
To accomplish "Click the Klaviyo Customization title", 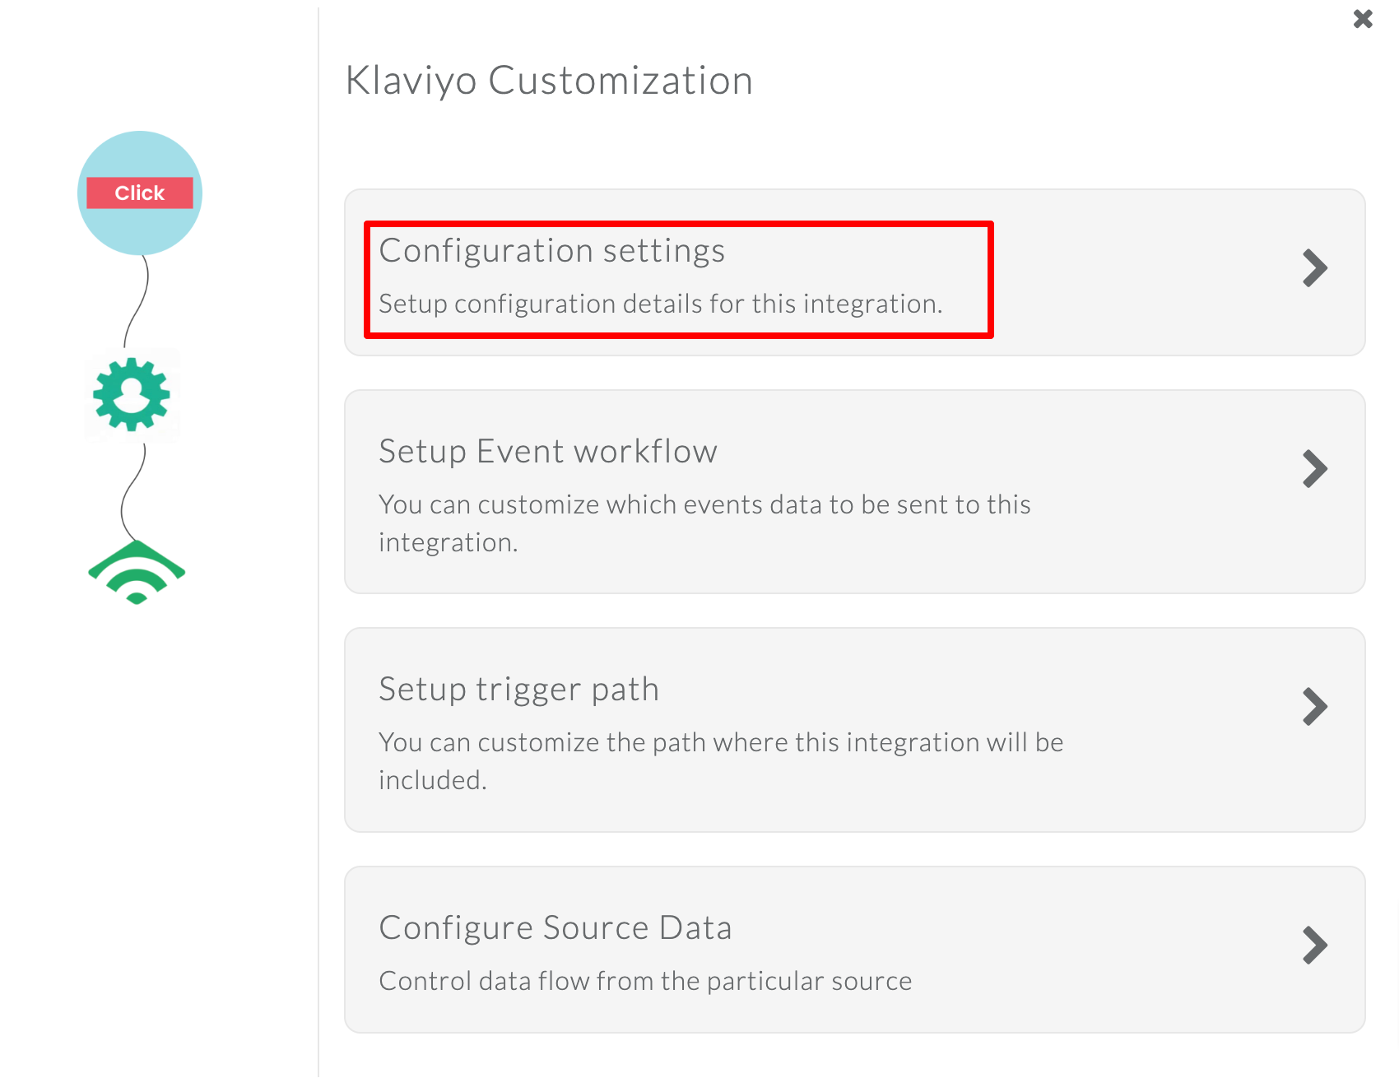I will [x=549, y=80].
